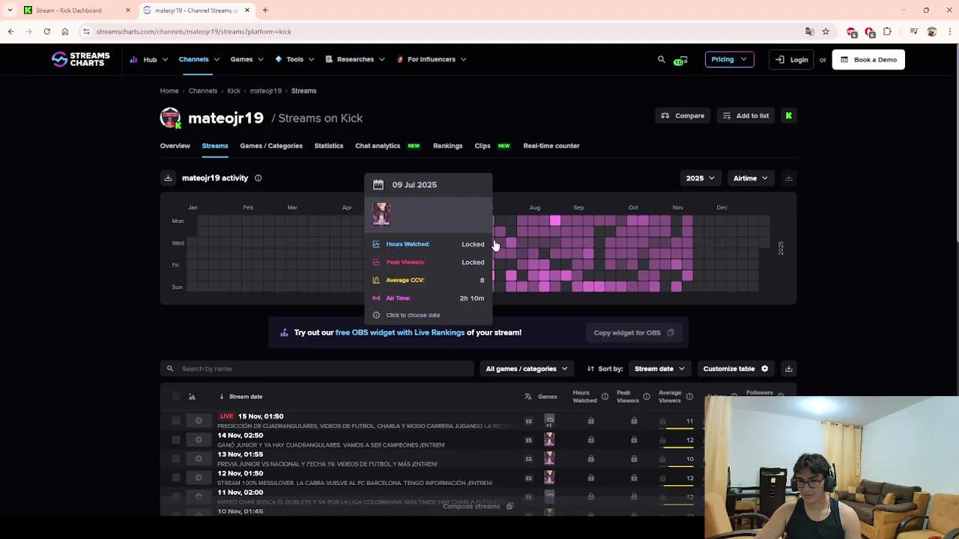Expand the Tools menu
The height and width of the screenshot is (539, 959).
tap(294, 59)
